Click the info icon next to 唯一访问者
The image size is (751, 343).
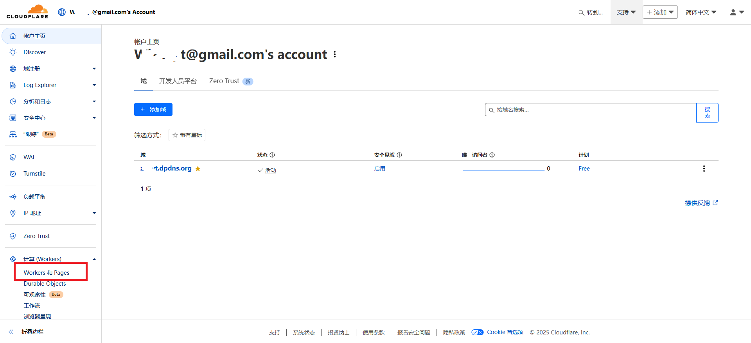click(x=492, y=155)
